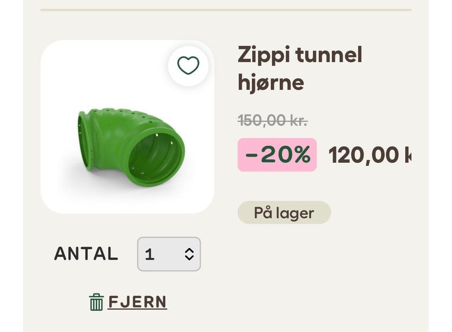452x332 pixels.
Task: Toggle the quantity chevron pair
Action: (189, 254)
